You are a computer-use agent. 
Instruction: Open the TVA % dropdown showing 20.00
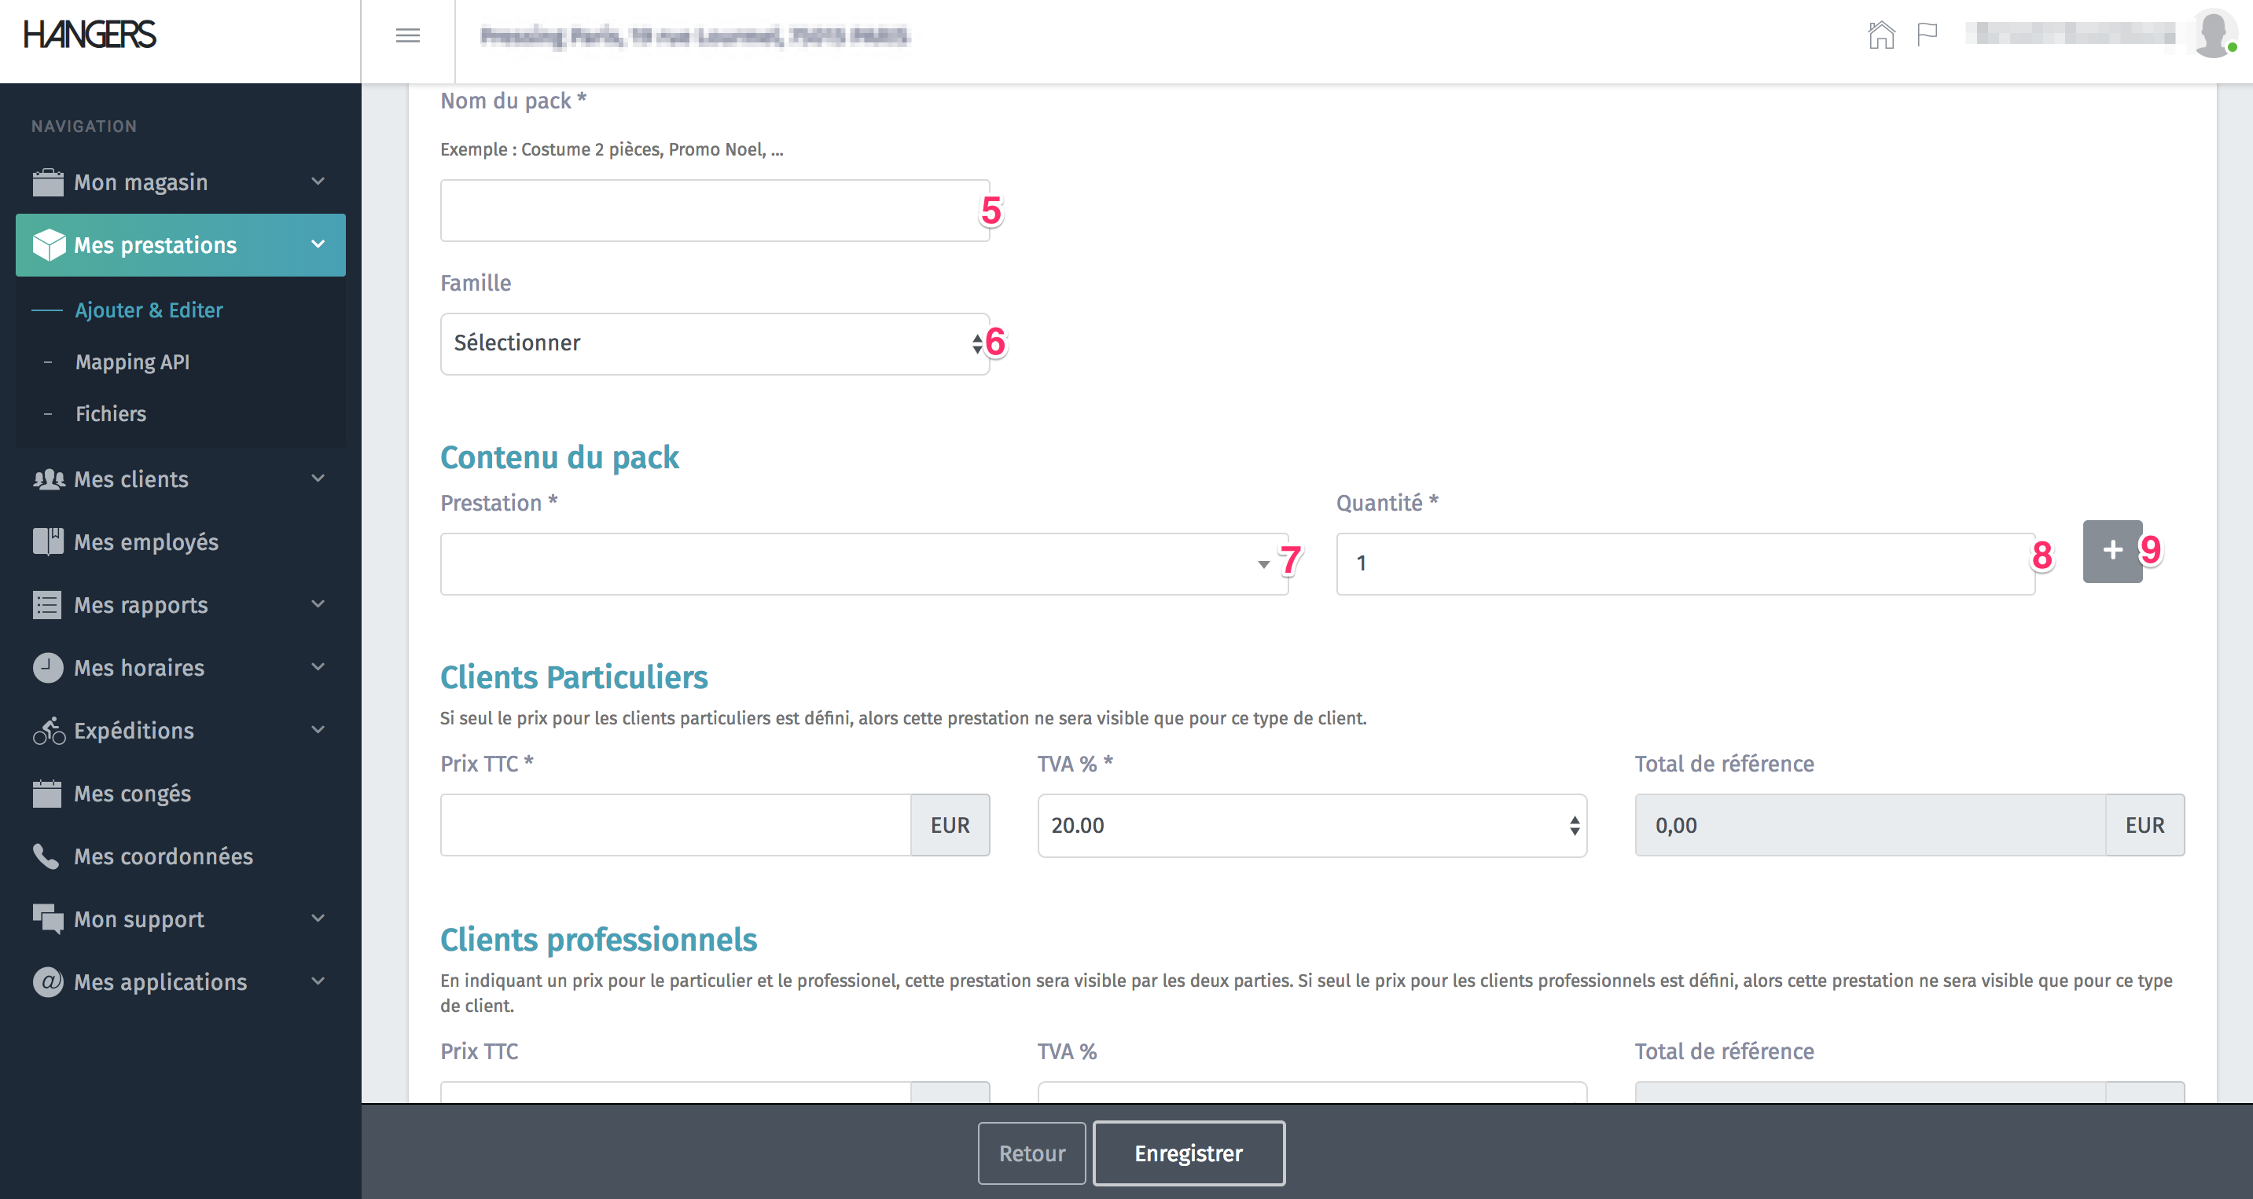pos(1311,825)
